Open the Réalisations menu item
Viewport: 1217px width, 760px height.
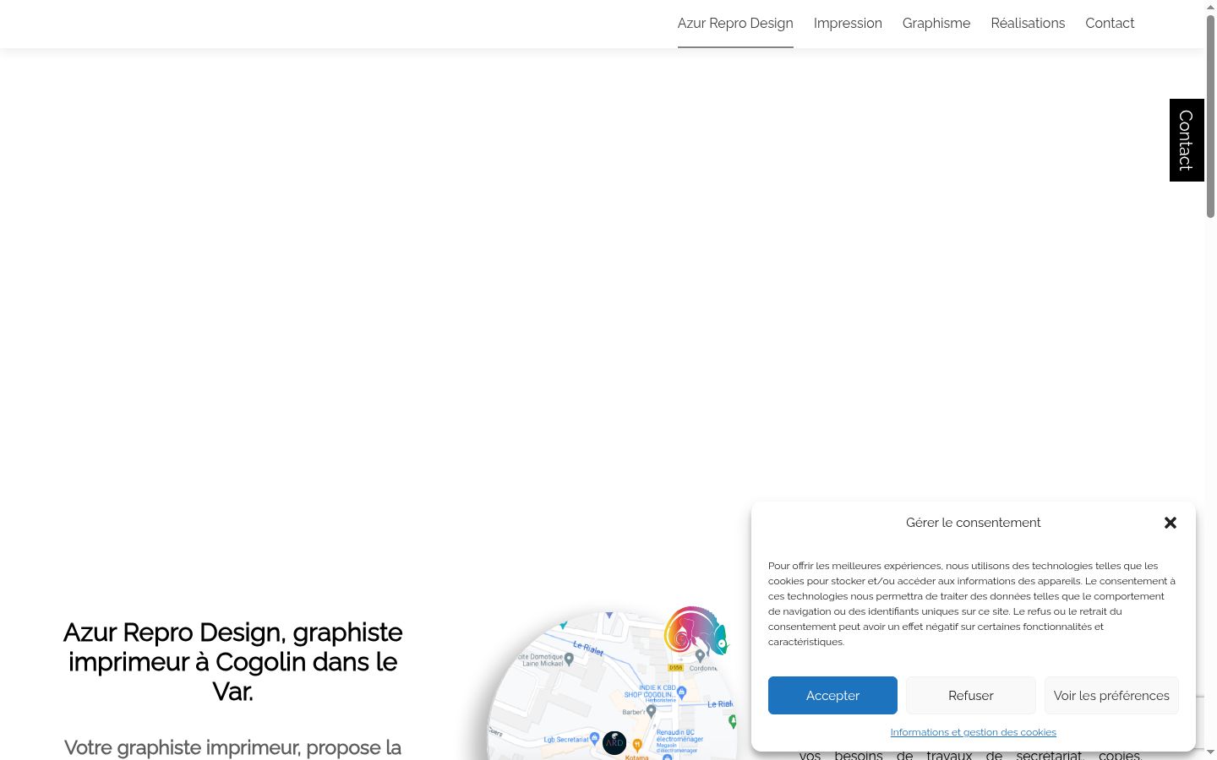[x=1028, y=24]
